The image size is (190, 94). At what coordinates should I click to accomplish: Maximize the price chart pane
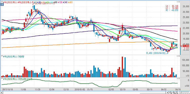pos(177,2)
